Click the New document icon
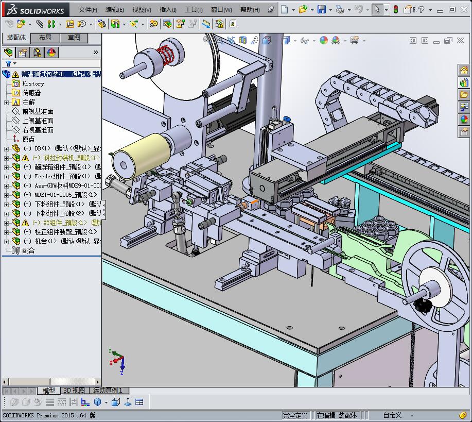The image size is (472, 422). pos(285,9)
